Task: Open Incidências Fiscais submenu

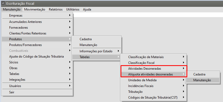Action: (154, 86)
